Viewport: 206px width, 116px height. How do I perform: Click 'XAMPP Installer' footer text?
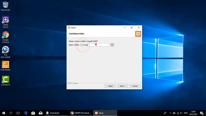pos(72,83)
